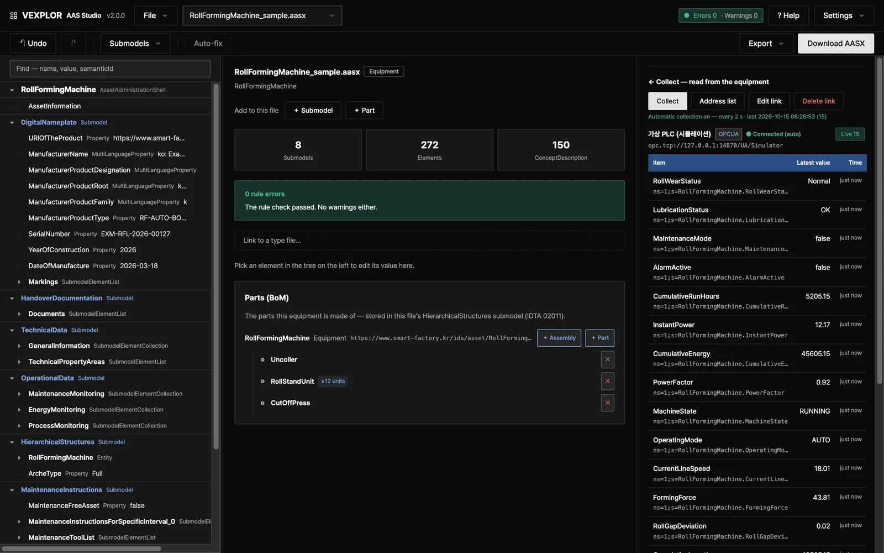Toggle the Live 15 indicator
Viewport: 884px width, 553px height.
[x=850, y=134]
